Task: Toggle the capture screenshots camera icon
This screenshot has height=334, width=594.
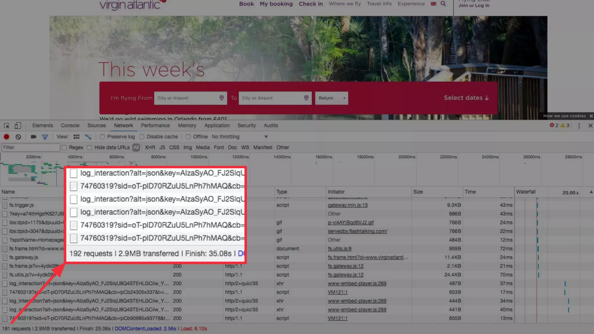Action: 34,137
